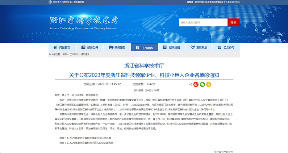Open the 阅读辅助 reading aid link
The height and width of the screenshot is (153, 288).
217,2
